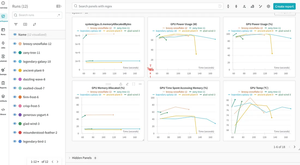The height and width of the screenshot is (165, 300).
Task: Hide the exalted-cloud-7 run
Action: [x=15, y=88]
